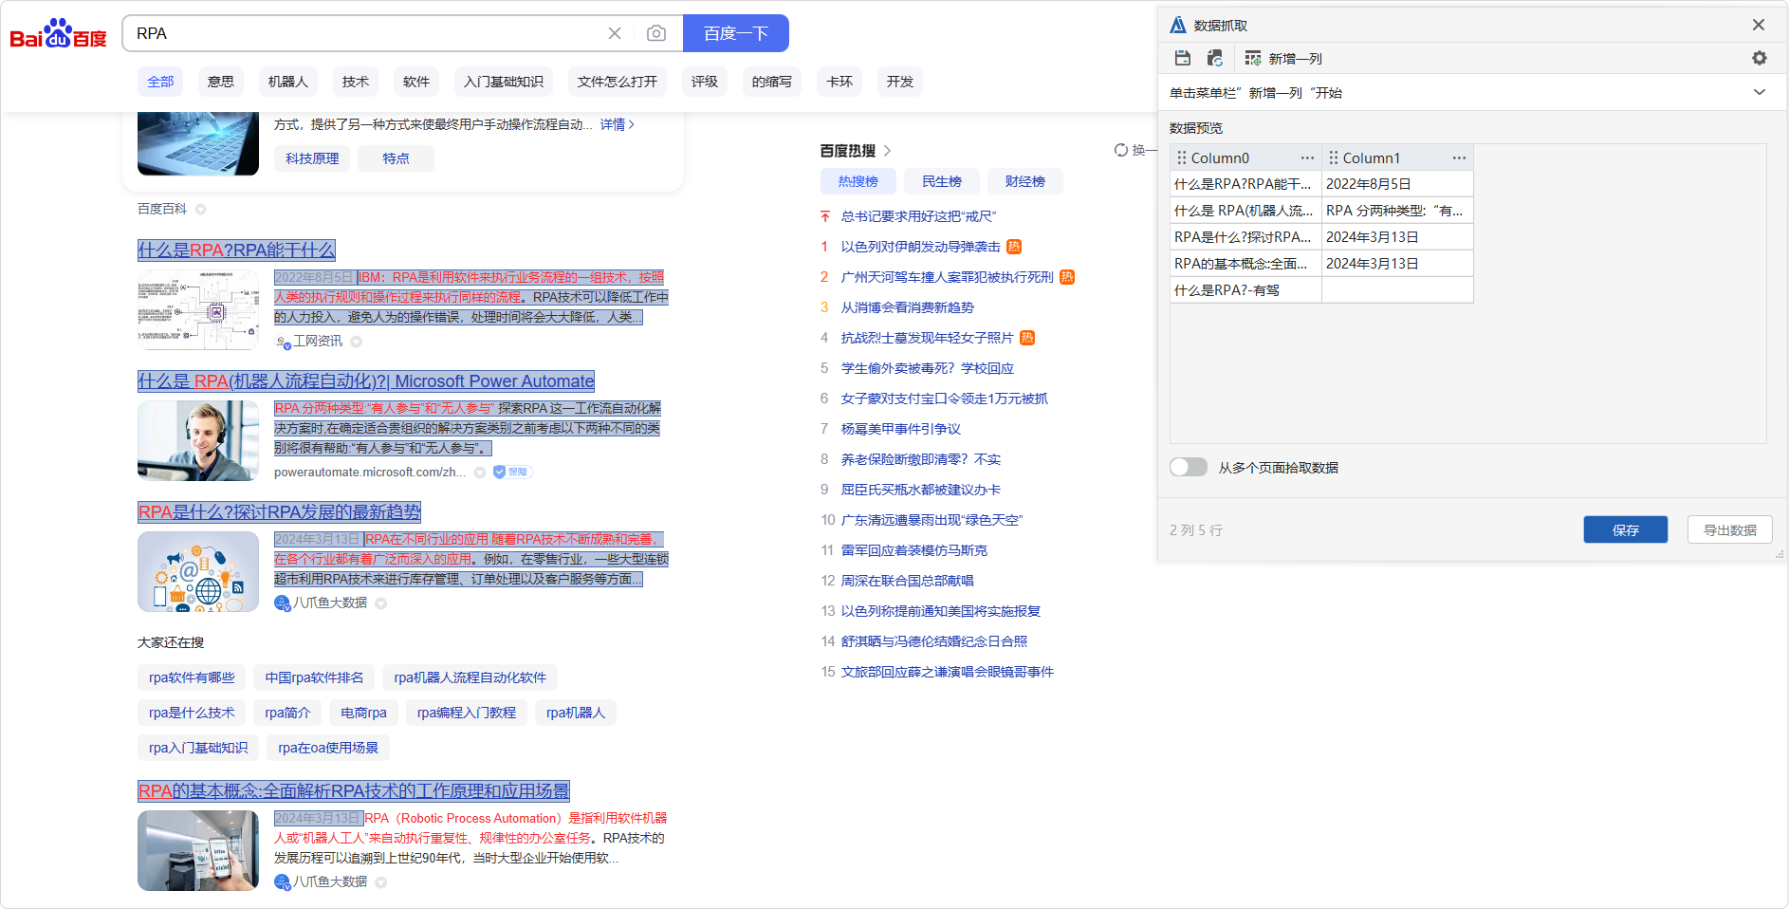Click the 百度一下 search button
This screenshot has width=1789, height=909.
click(736, 33)
